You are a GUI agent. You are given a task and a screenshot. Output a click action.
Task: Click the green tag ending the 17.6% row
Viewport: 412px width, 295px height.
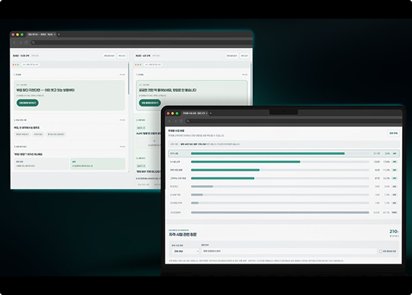[x=394, y=162]
